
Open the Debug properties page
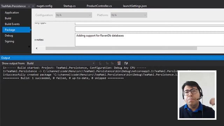pos(9,36)
